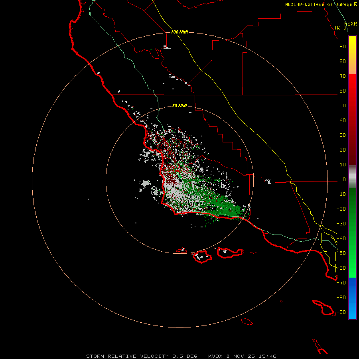Click the 90 value on velocity scale
Viewport: 359px width, 359px height.
tap(343, 47)
